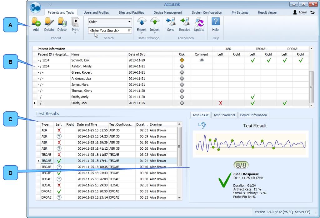
Task: Click the patient list scroll down arrow
Action: click(x=311, y=105)
